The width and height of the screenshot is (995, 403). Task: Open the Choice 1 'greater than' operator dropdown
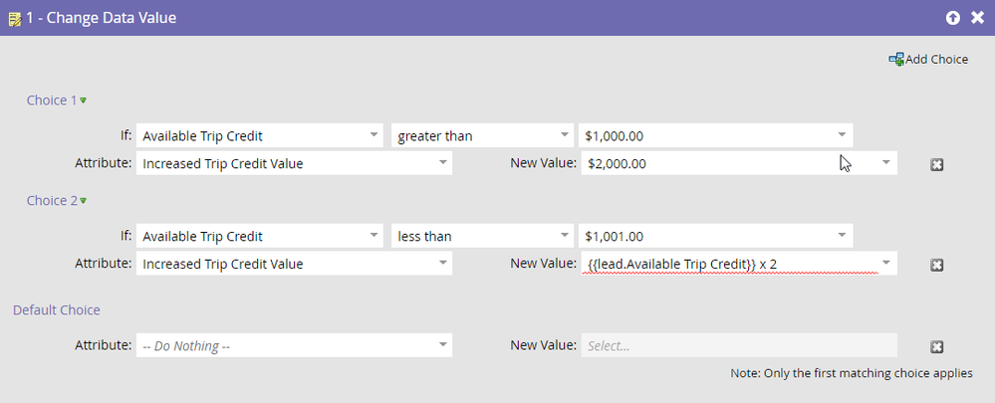(x=482, y=135)
